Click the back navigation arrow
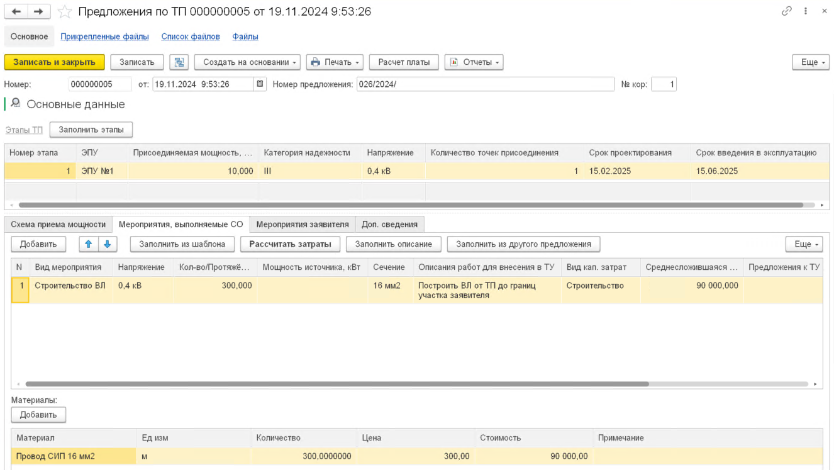Viewport: 834px width, 470px height. point(16,12)
